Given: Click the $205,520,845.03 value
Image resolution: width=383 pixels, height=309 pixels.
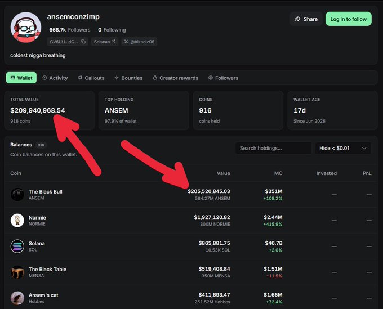Looking at the screenshot, I should 208,191.
